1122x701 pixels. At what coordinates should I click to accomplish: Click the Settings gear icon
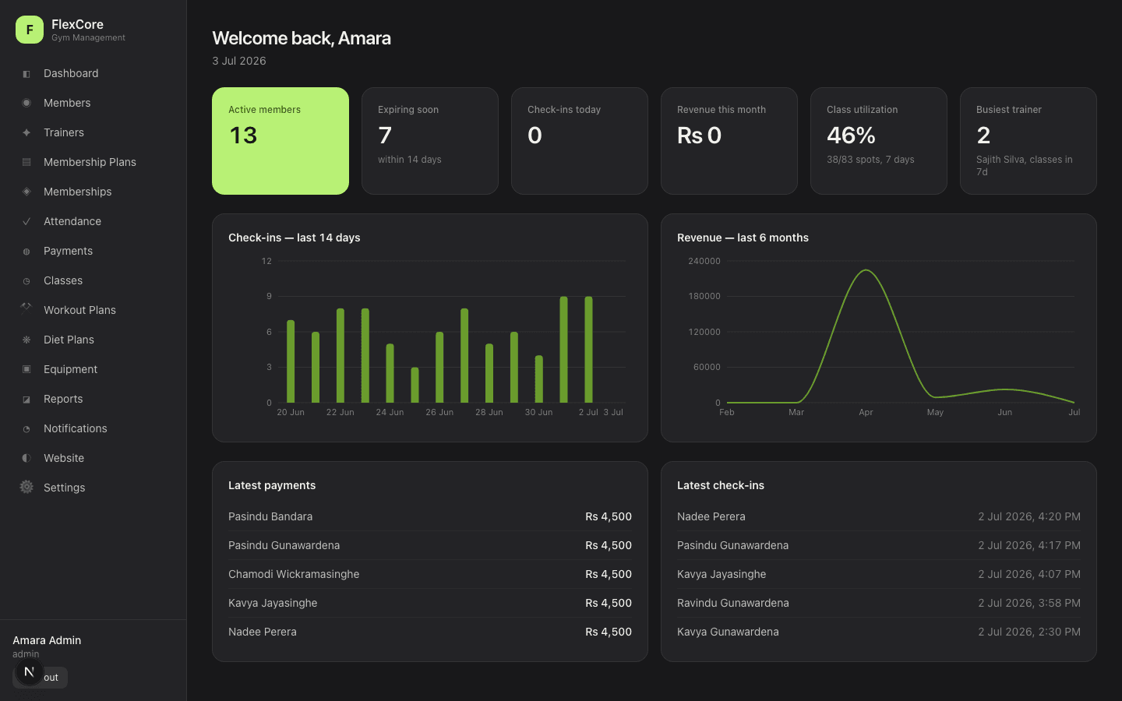click(x=26, y=487)
